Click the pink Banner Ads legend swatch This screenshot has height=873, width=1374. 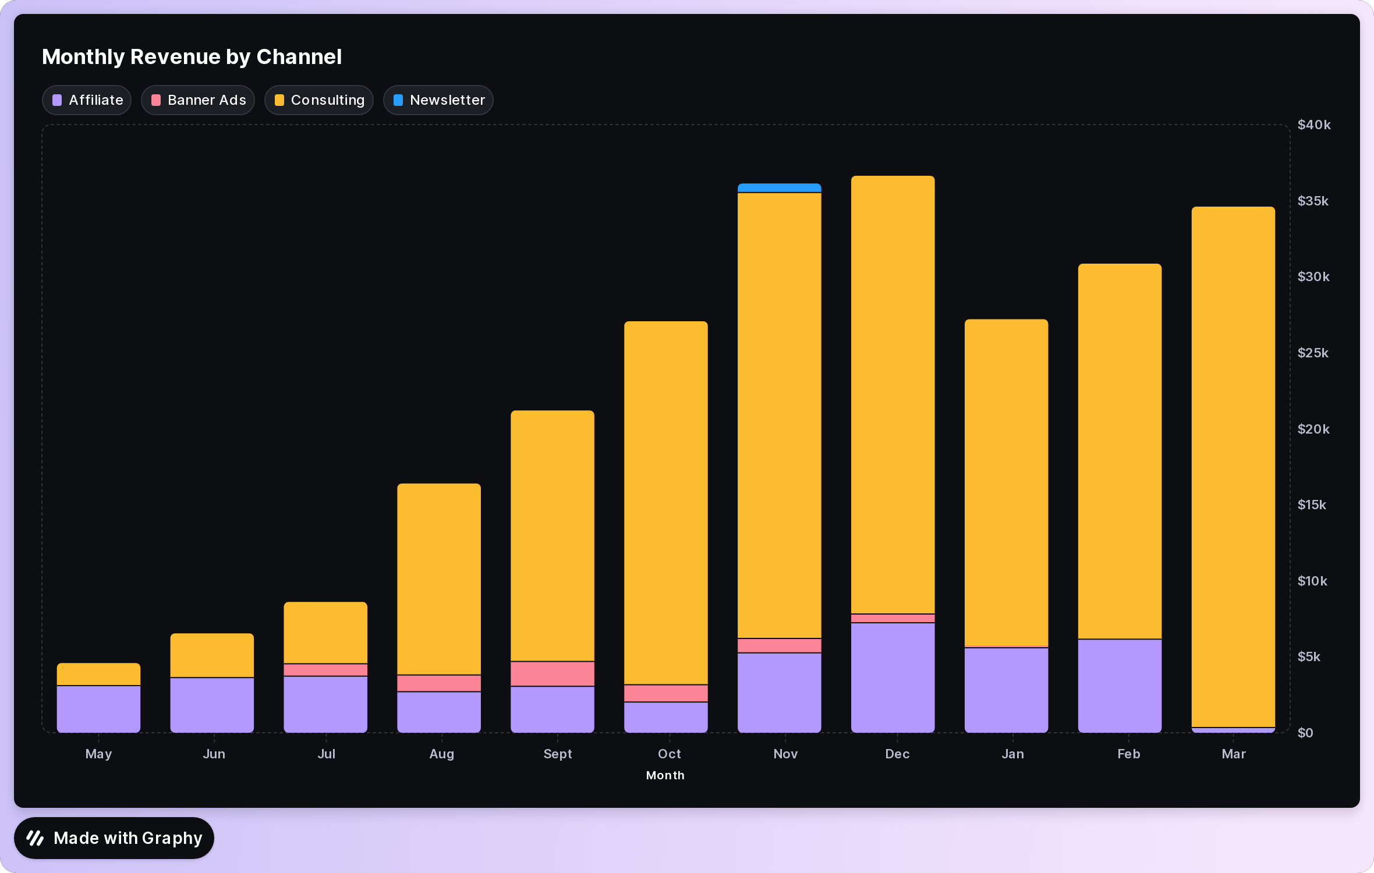pos(156,100)
